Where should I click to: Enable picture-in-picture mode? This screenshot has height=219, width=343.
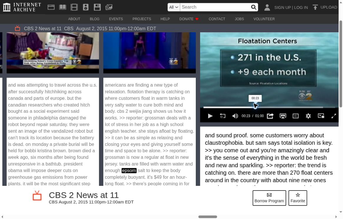pyautogui.click(x=321, y=116)
